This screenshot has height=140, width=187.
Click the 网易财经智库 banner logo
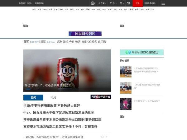pos(85,34)
